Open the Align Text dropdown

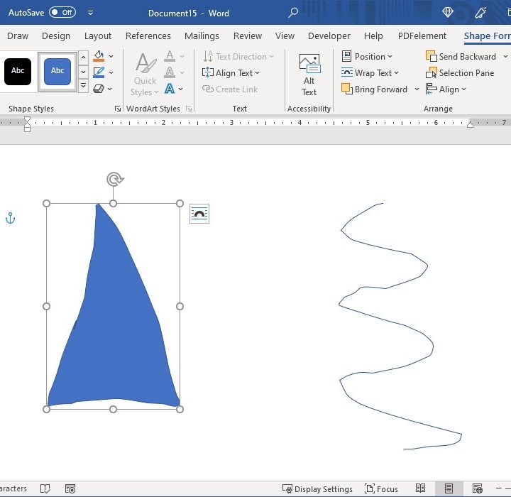(231, 72)
